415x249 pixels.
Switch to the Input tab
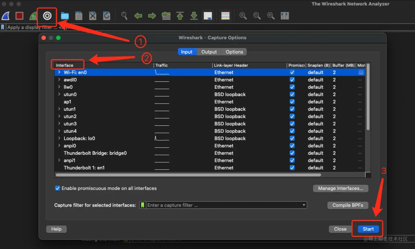[187, 52]
